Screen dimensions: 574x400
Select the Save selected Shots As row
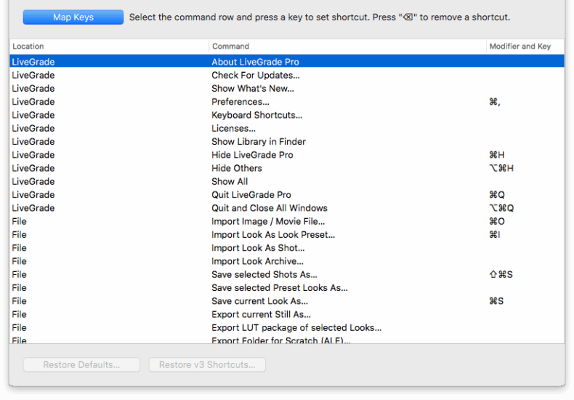pyautogui.click(x=264, y=274)
